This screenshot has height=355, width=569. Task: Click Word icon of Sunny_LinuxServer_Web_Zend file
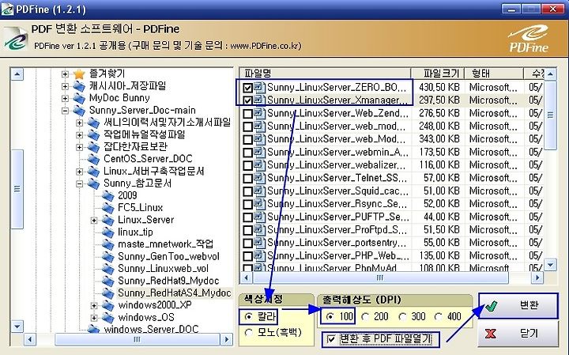(258, 113)
